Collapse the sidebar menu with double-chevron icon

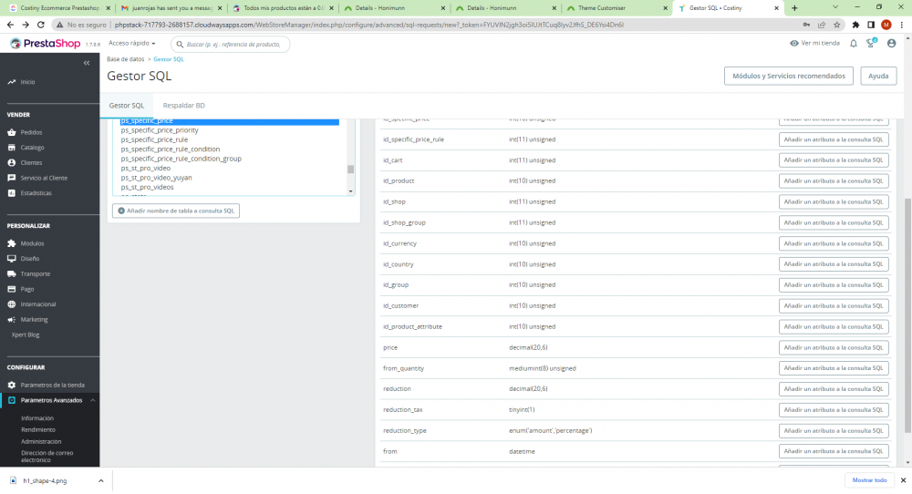[x=87, y=63]
